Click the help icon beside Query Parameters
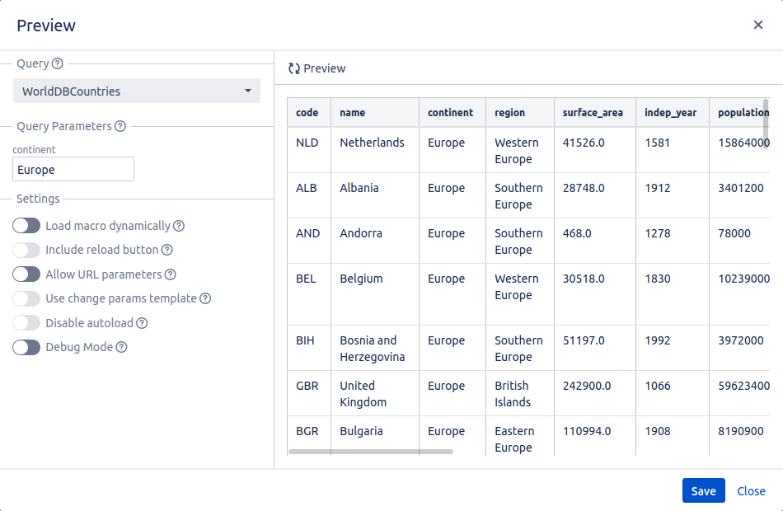The image size is (783, 511). point(120,126)
